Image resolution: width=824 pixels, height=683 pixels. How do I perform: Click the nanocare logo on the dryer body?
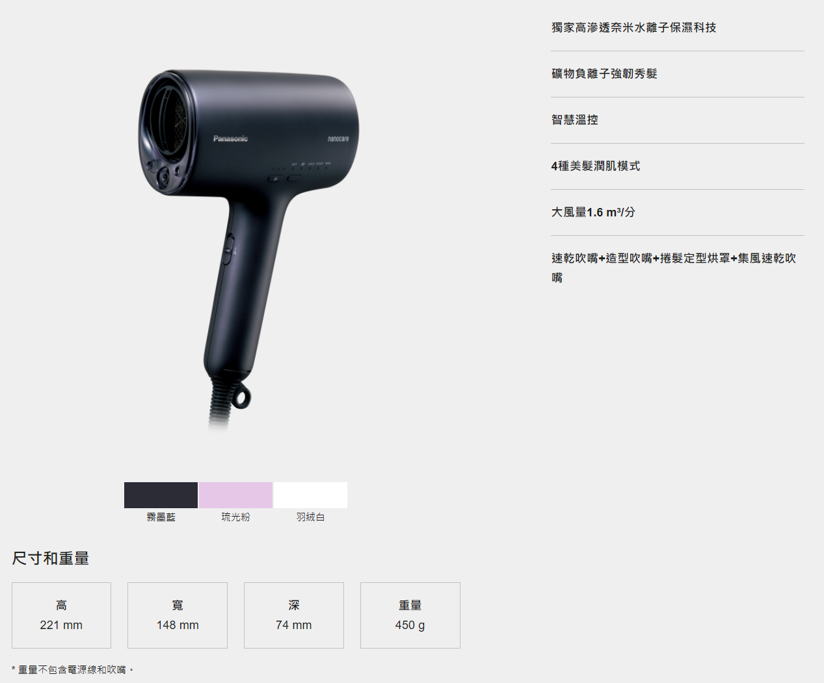point(338,138)
